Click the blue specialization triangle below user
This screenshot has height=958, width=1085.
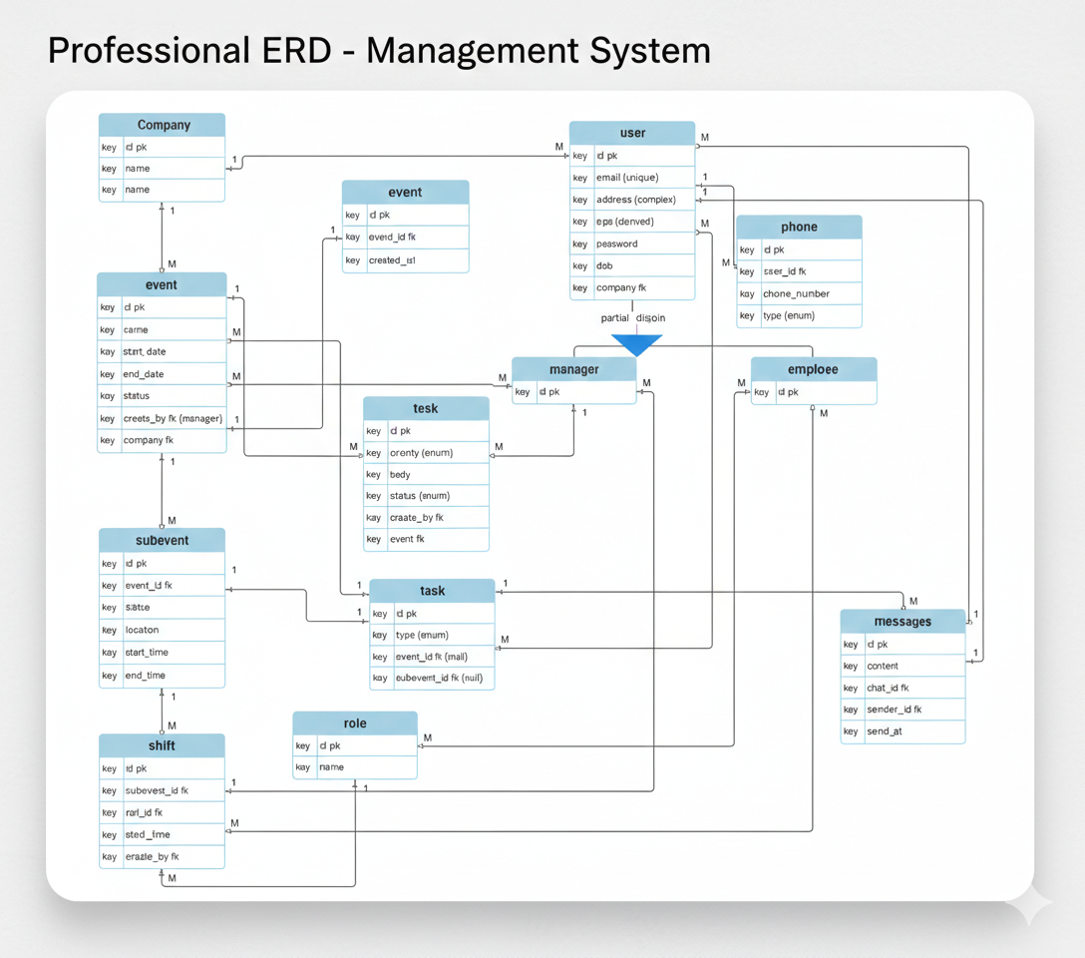(636, 344)
